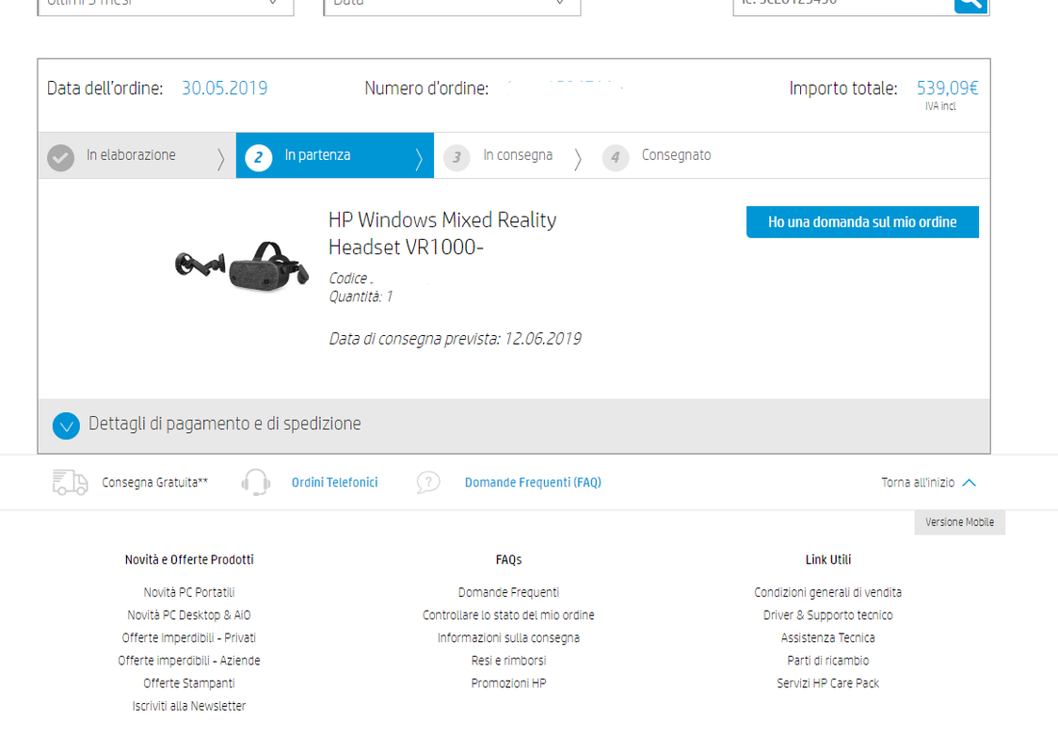Click the headset phone orders icon
The width and height of the screenshot is (1058, 753).
tap(256, 483)
